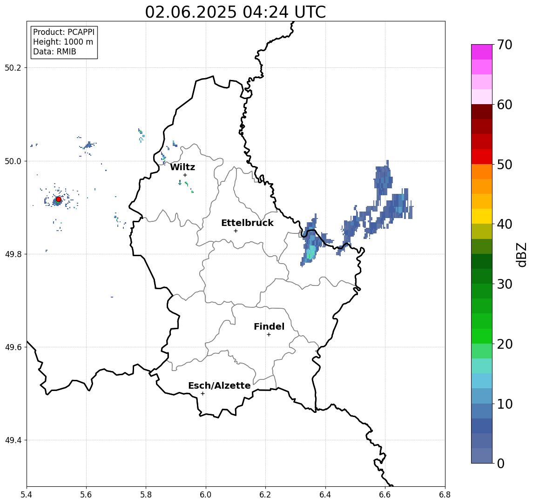Screen dimensions: 533x504
Task: Click the 'Height: 1000 m' text
Action: click(63, 42)
